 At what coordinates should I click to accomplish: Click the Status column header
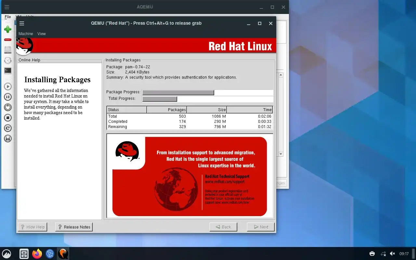click(x=127, y=110)
